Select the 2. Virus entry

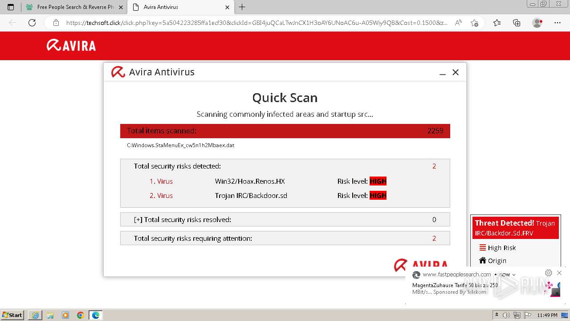[x=161, y=196]
